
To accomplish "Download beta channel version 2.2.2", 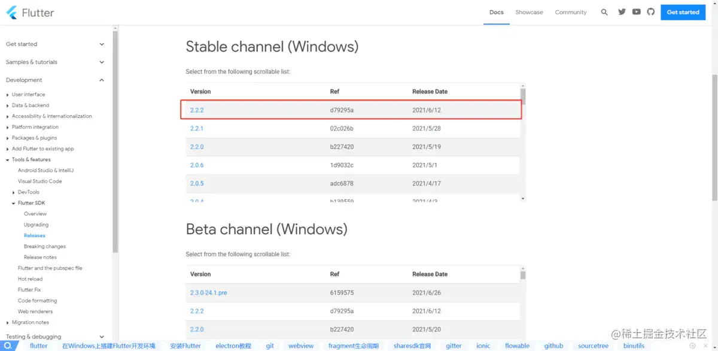I will (x=197, y=311).
